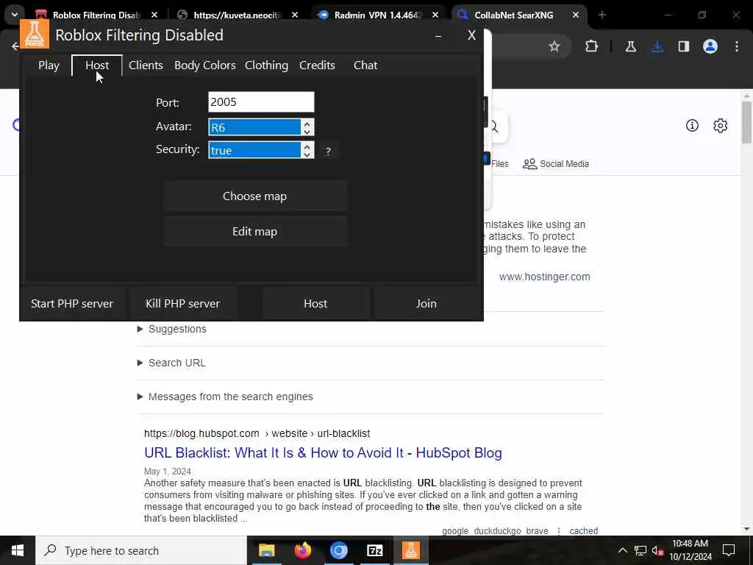Open the Play tab
753x565 pixels.
(49, 65)
